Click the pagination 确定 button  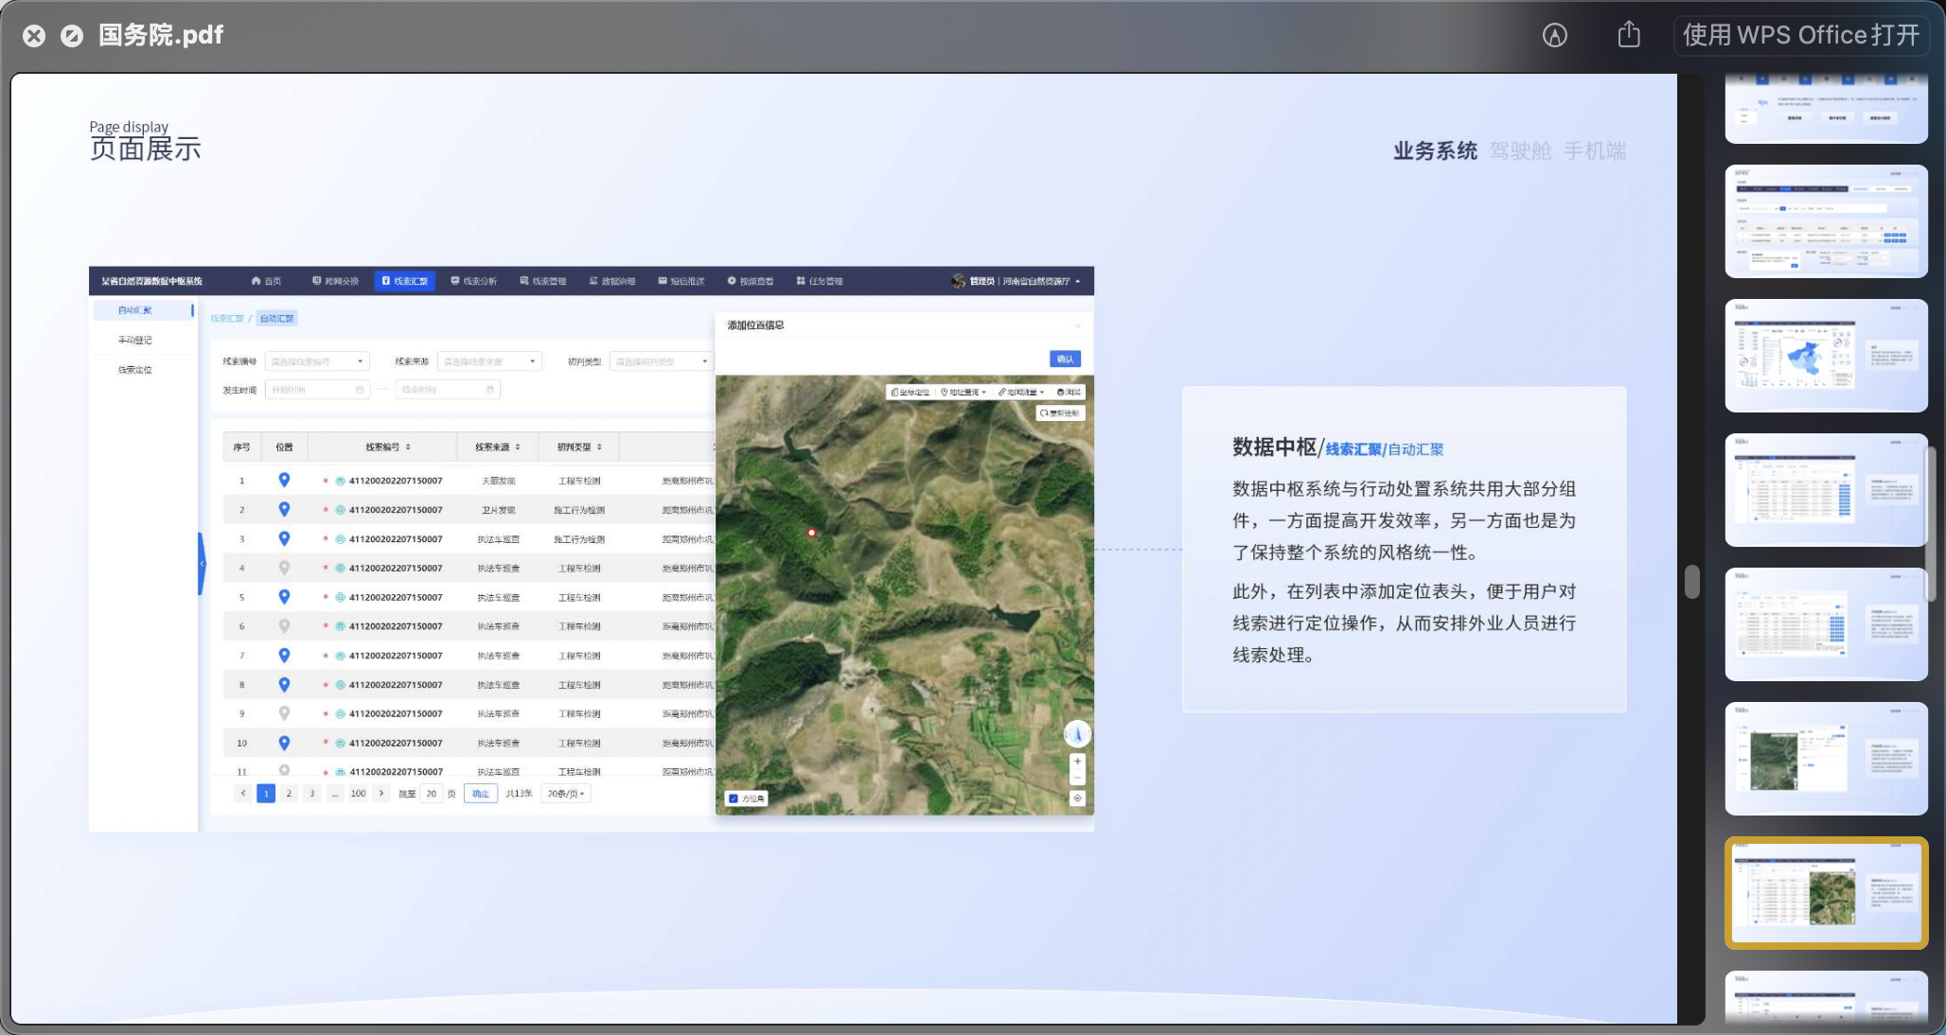(481, 794)
